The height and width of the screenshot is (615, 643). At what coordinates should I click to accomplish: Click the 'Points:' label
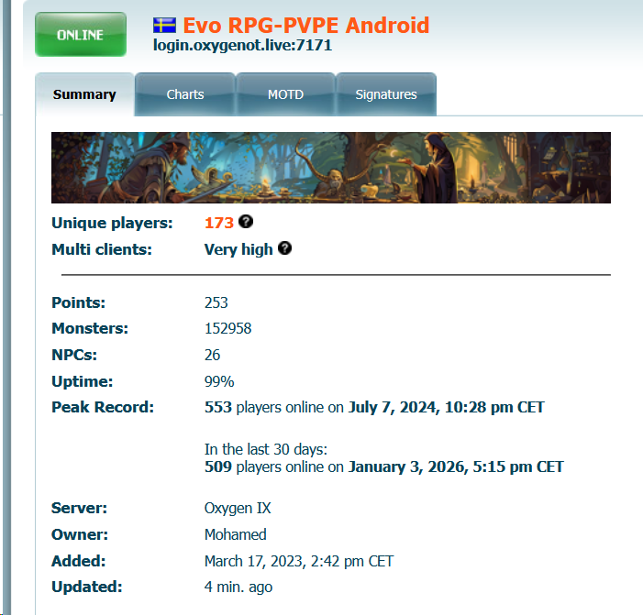78,302
